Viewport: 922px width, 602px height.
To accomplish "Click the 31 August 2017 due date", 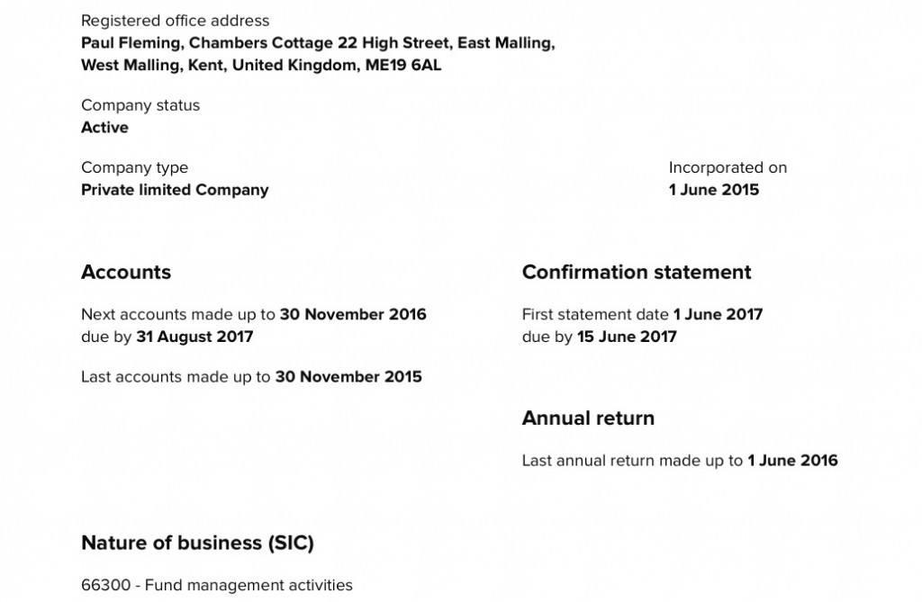I will [x=194, y=337].
